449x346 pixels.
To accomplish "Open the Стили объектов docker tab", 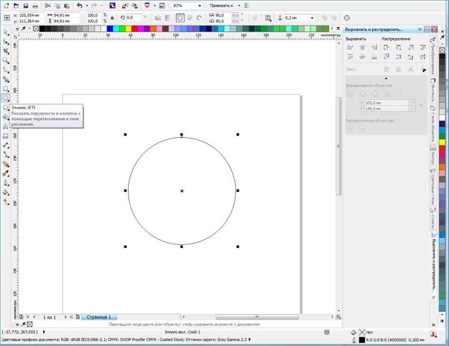I will click(433, 123).
